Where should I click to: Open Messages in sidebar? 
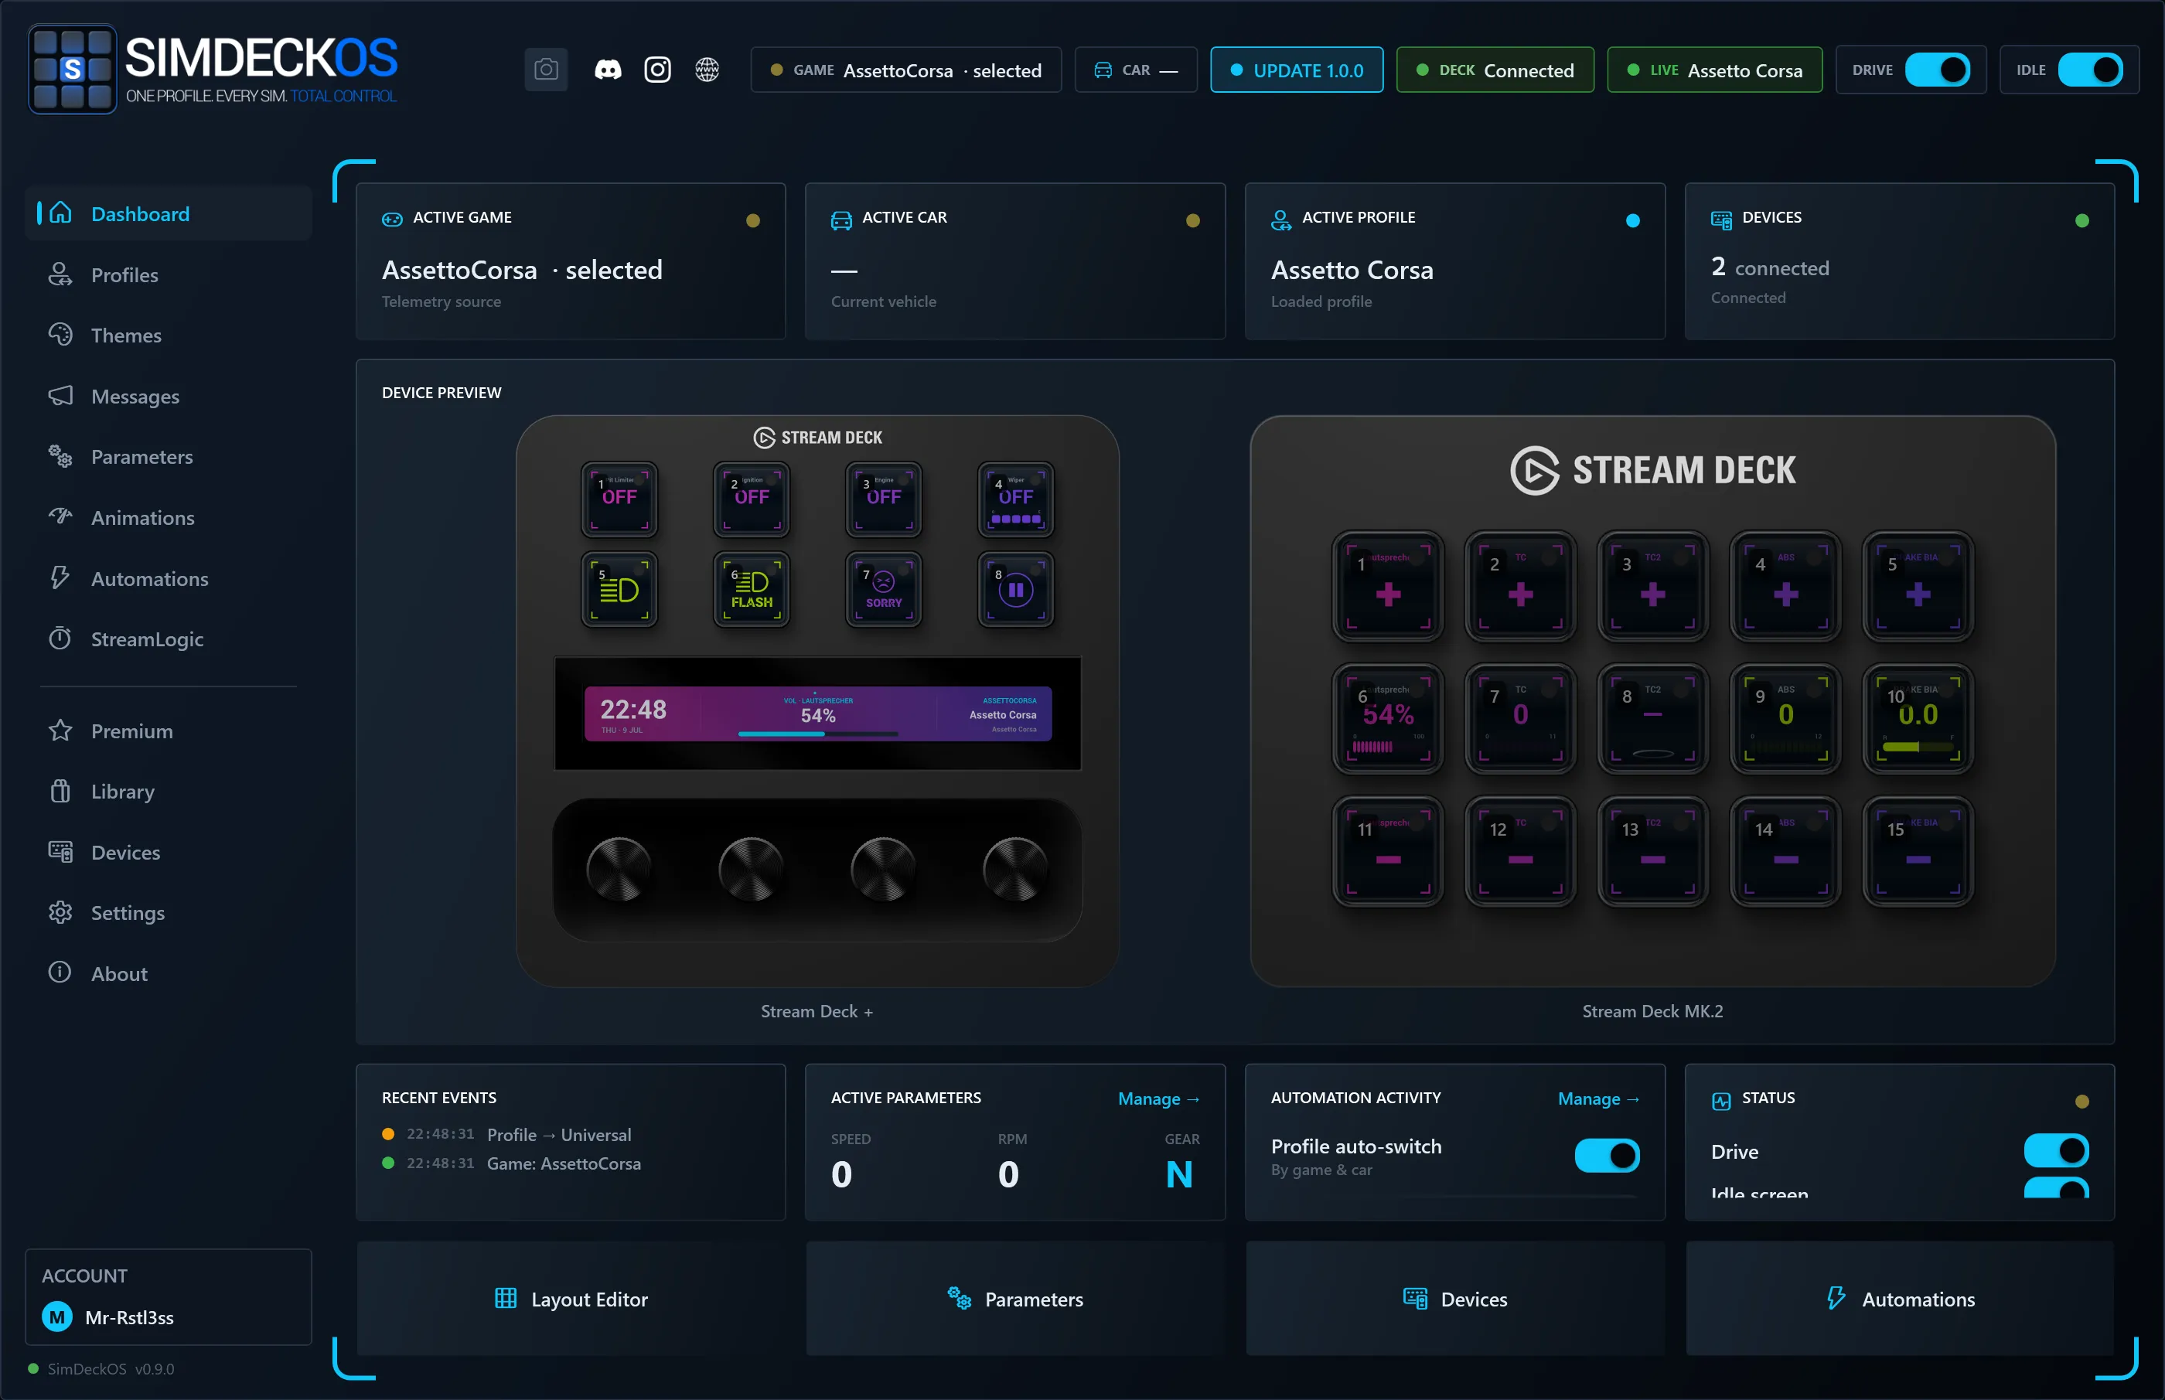pos(169,397)
